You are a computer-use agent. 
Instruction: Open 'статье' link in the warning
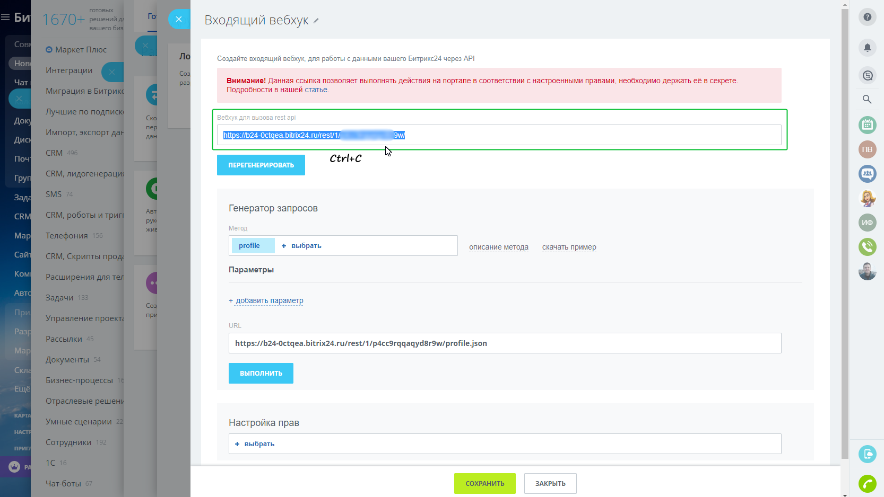point(316,90)
